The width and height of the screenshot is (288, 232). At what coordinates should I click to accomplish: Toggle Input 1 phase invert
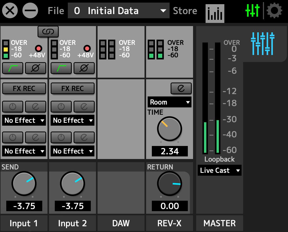coord(35,68)
